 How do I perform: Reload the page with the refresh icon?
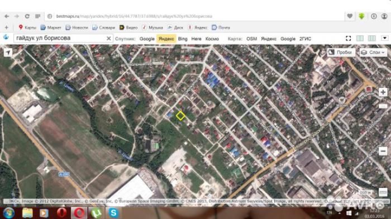click(x=27, y=16)
